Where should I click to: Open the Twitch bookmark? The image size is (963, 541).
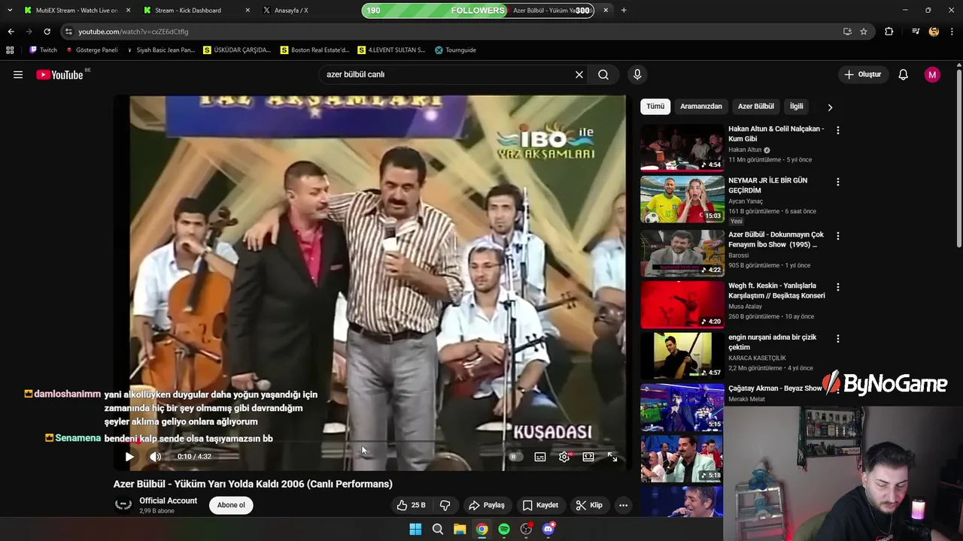point(43,50)
